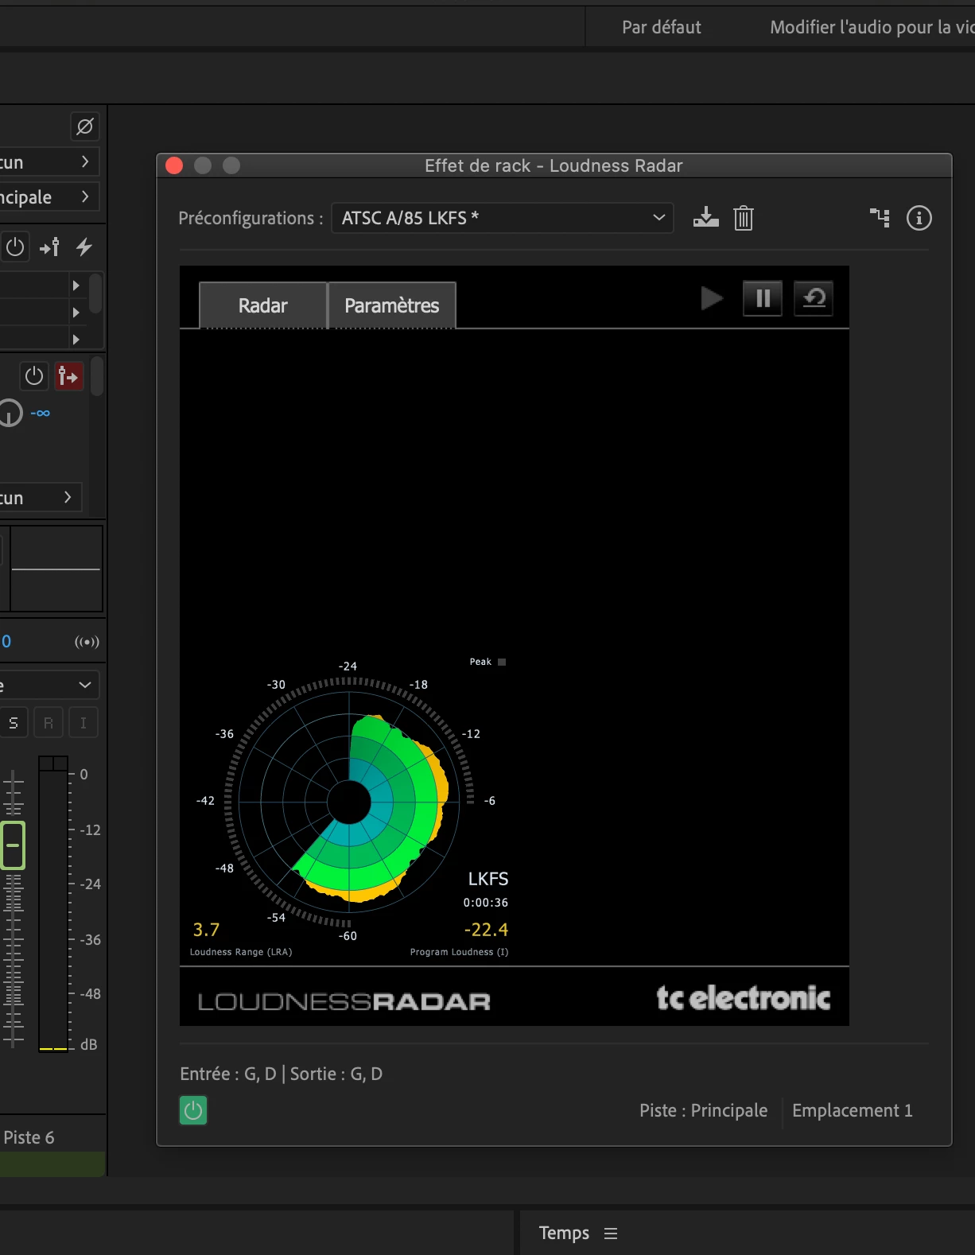Image resolution: width=975 pixels, height=1255 pixels.
Task: Pause the loudness radar
Action: click(x=763, y=298)
